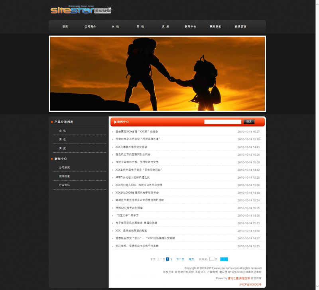Open 女包 category in sidebar

click(62, 131)
